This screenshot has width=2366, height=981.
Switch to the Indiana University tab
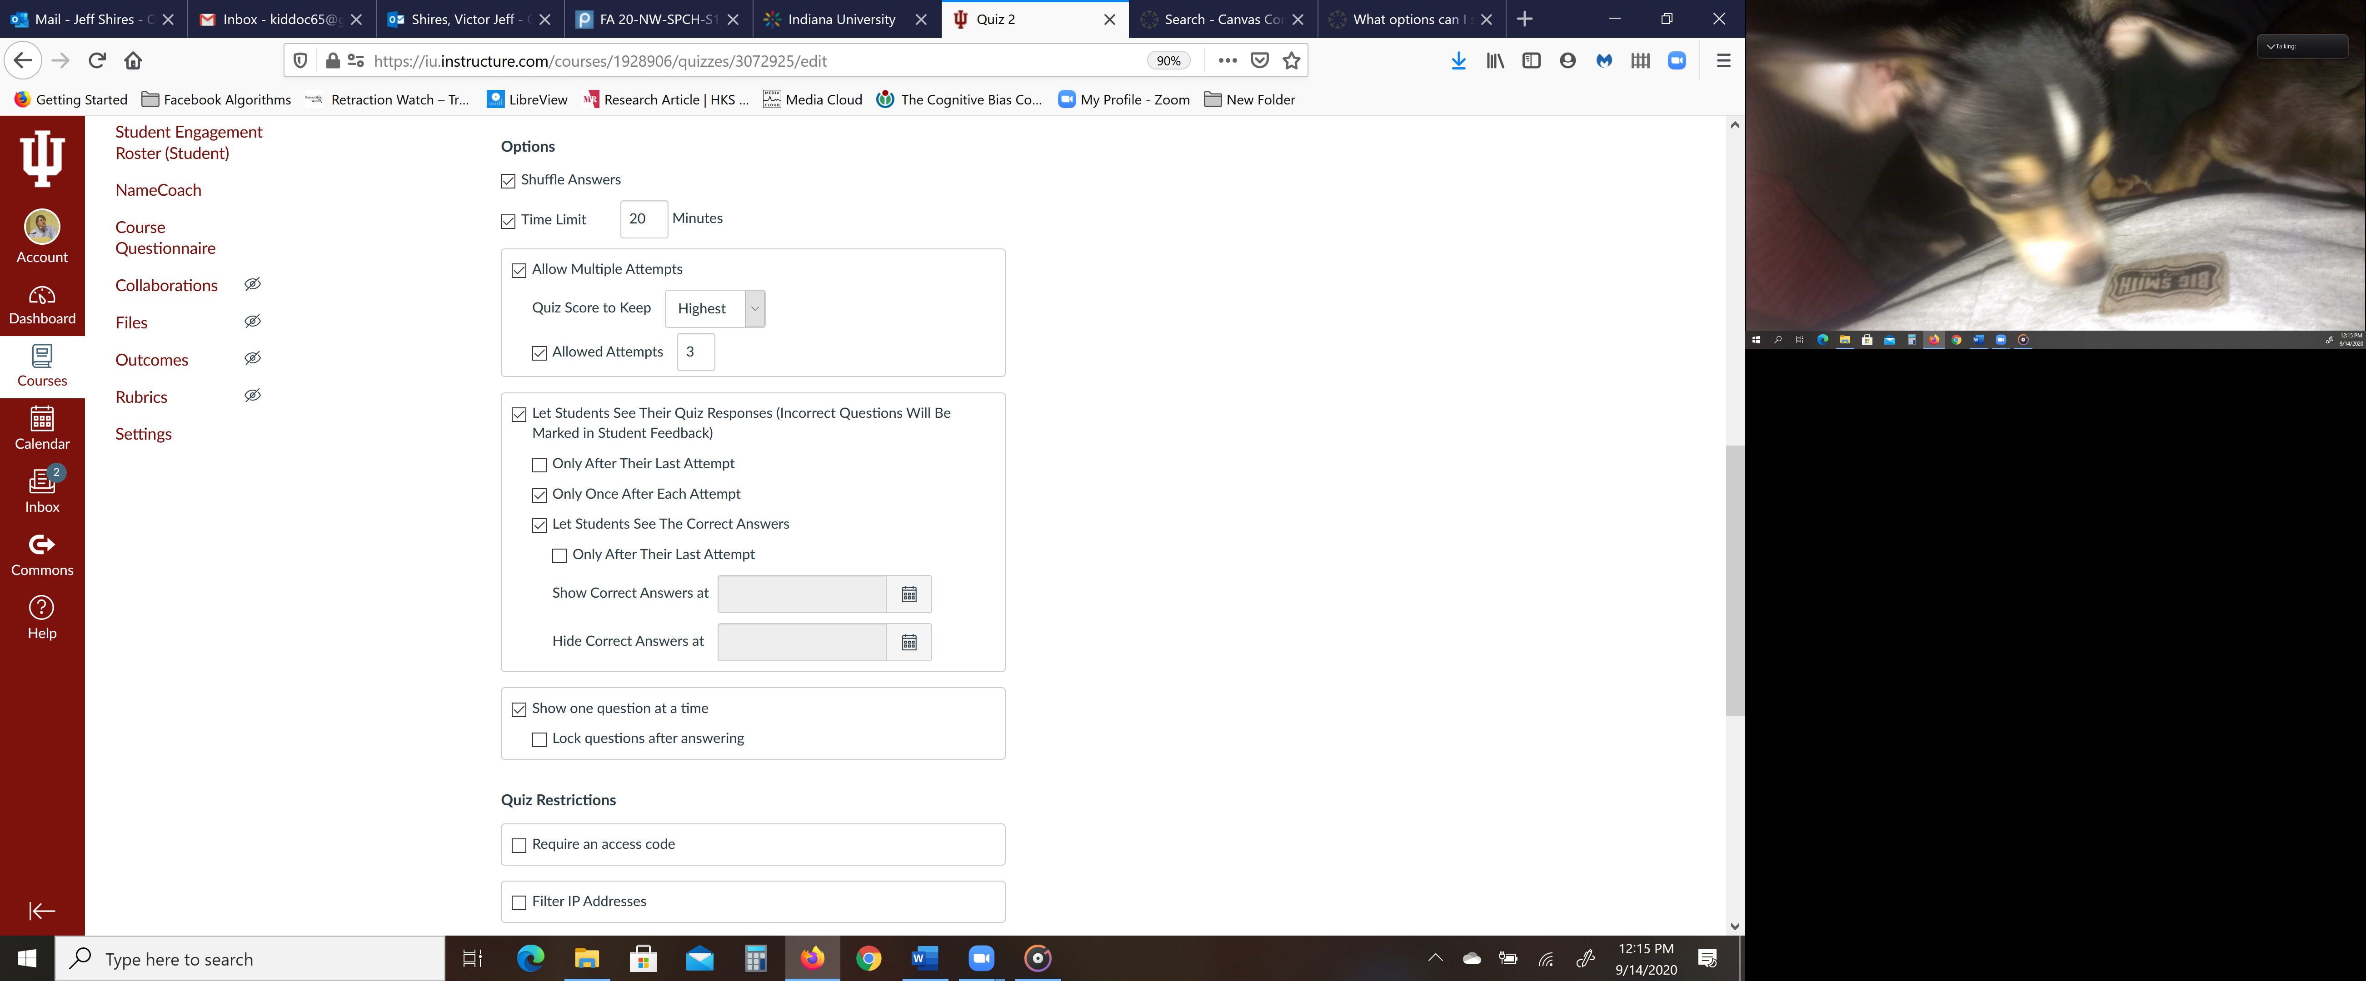click(x=840, y=19)
